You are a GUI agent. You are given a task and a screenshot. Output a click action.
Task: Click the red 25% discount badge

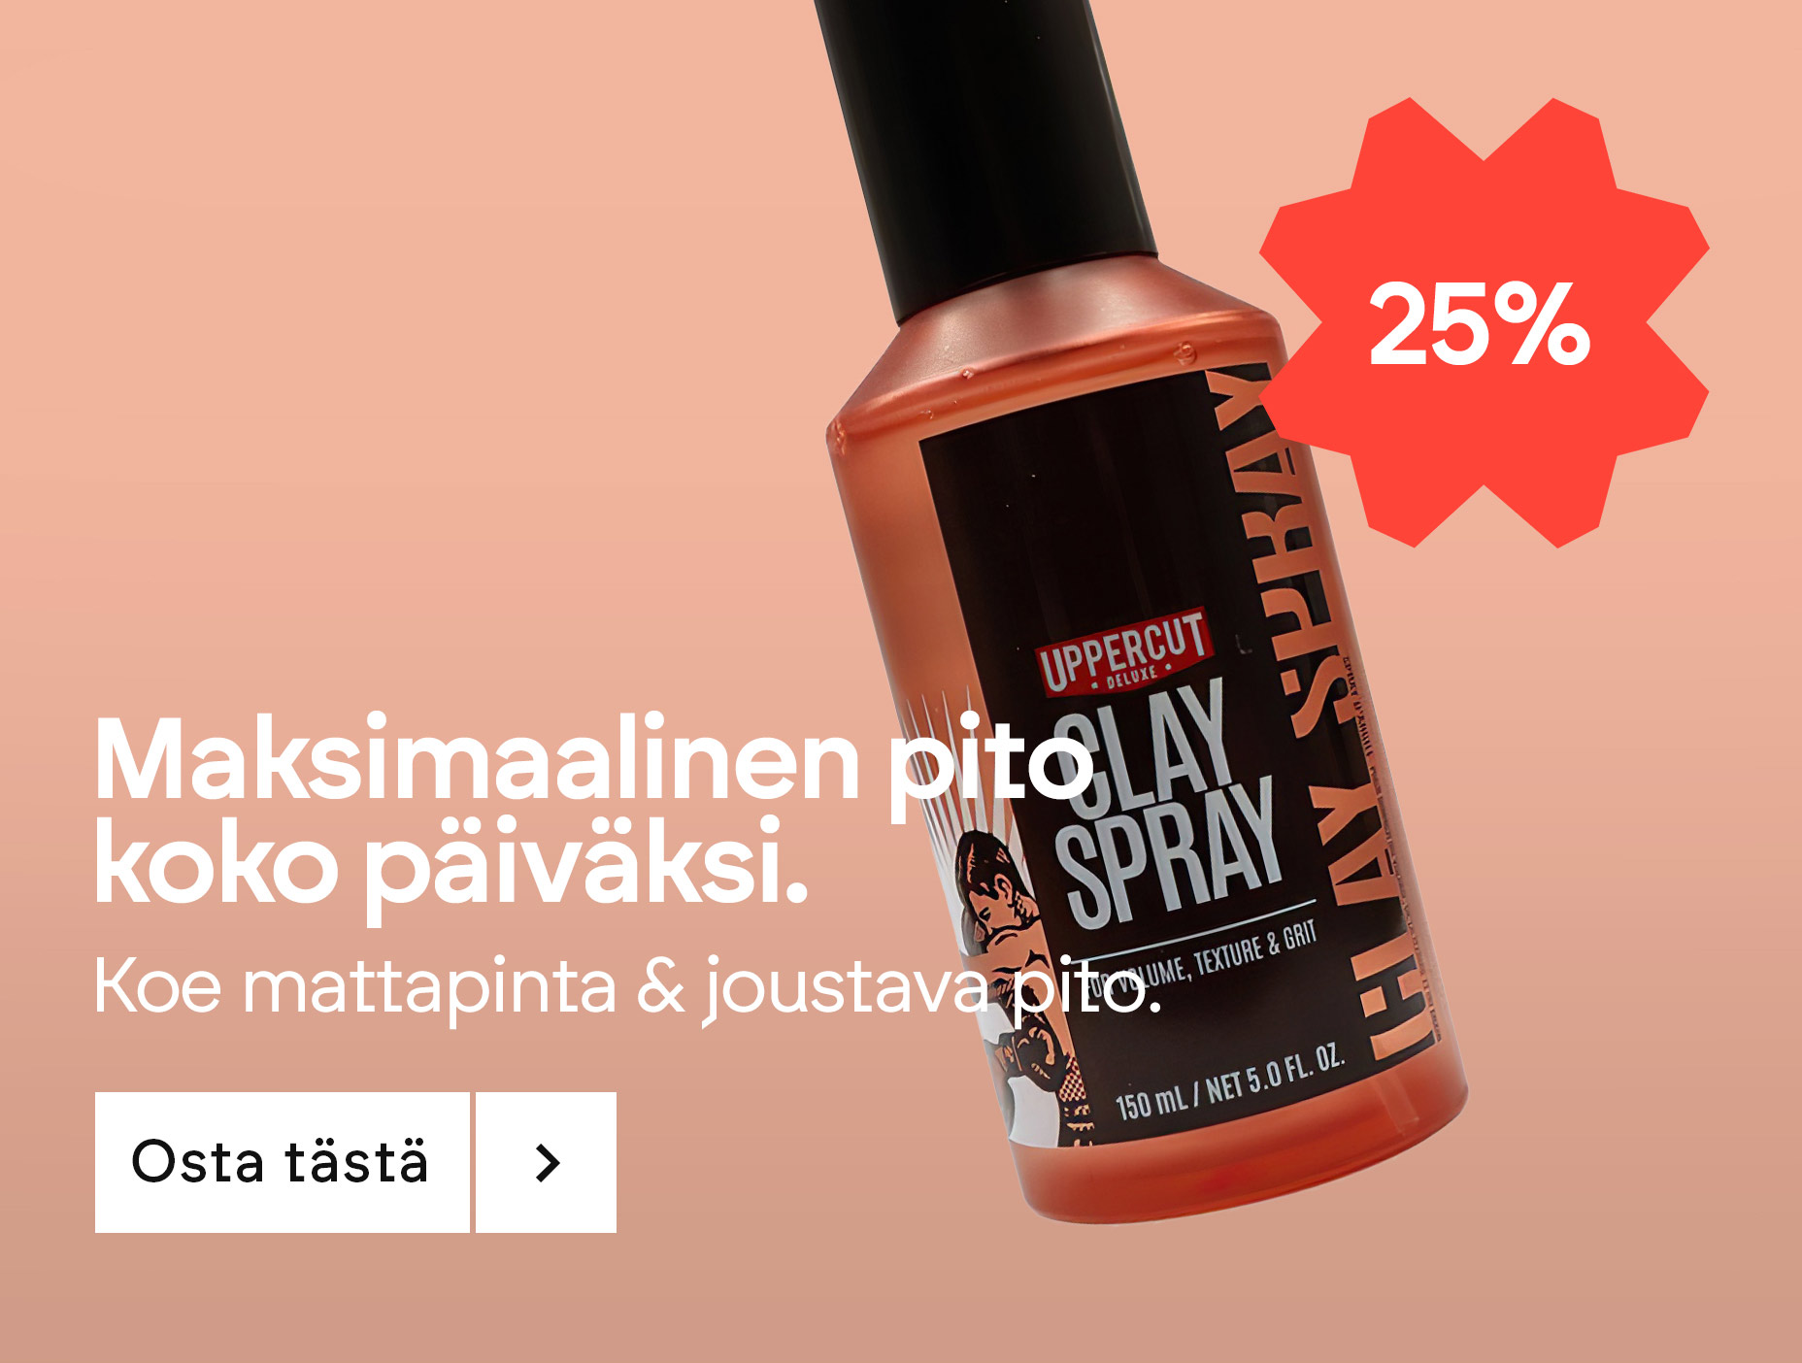1484,323
